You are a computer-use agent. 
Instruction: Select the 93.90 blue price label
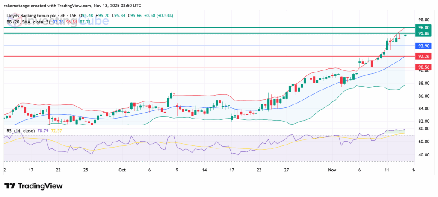coord(423,46)
